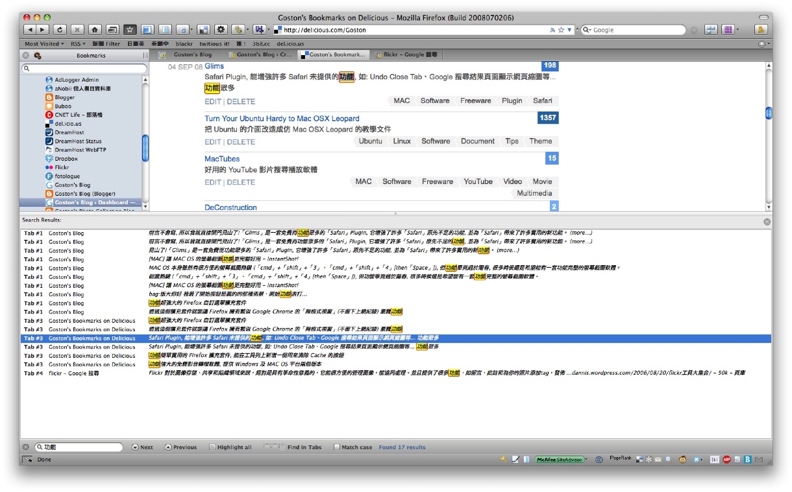
Task: Switch to the Goston's Bookmark... tab
Action: (x=333, y=55)
